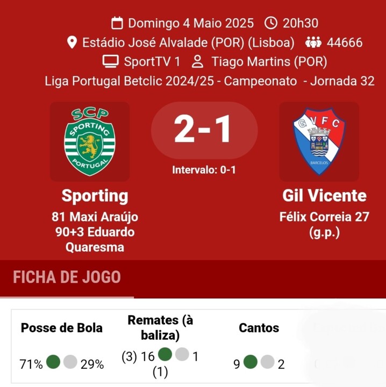The width and height of the screenshot is (386, 387).
Task: Open the Gil Vicente club crest
Action: [x=319, y=141]
